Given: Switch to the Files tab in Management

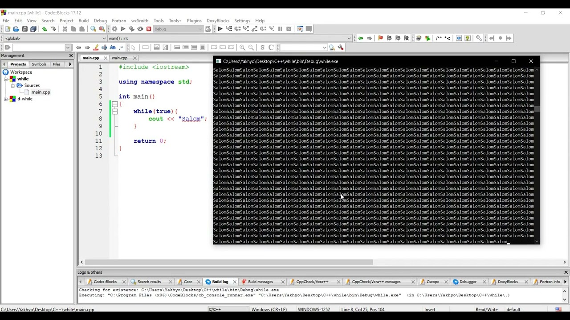Looking at the screenshot, I should tap(57, 64).
